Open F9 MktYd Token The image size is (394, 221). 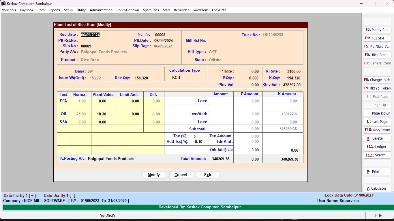(x=377, y=88)
